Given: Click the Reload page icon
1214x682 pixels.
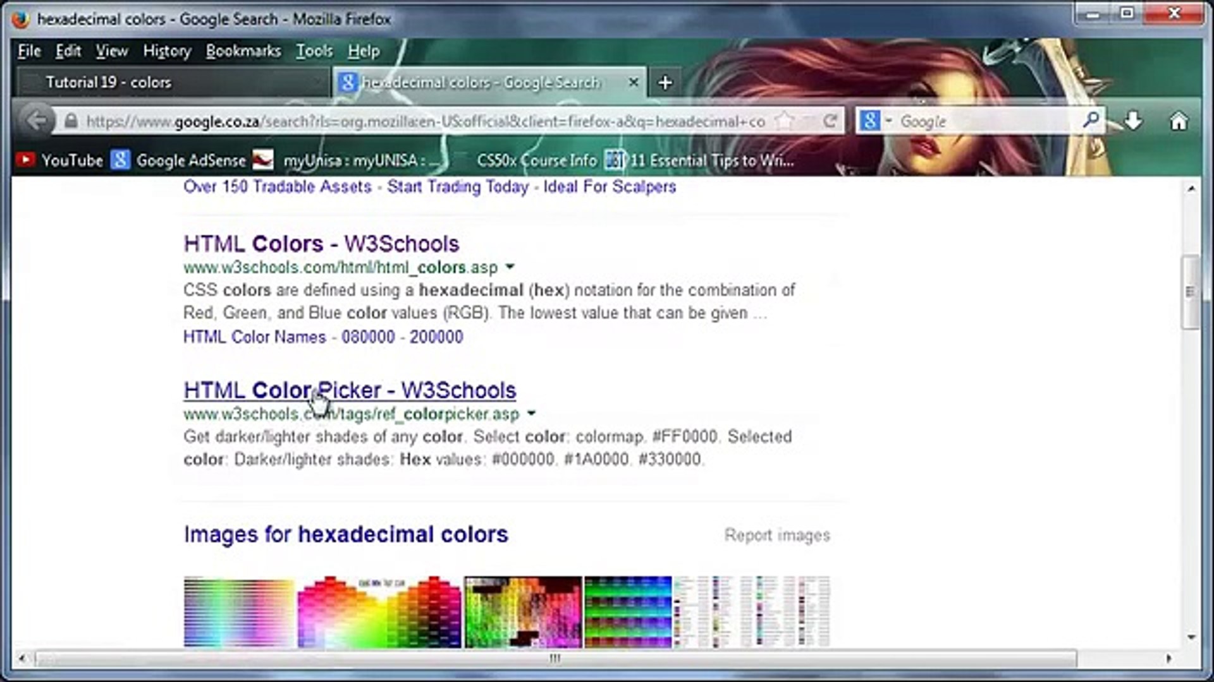Looking at the screenshot, I should coord(830,120).
